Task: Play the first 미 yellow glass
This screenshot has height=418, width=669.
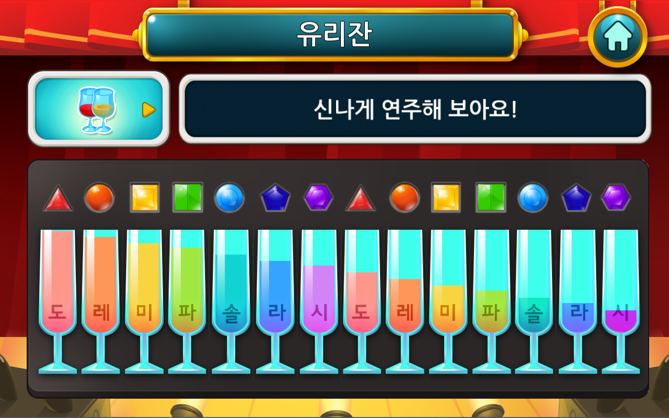Action: pos(144,301)
